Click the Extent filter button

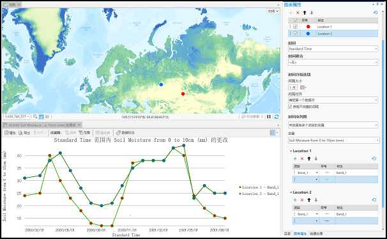pos(84,133)
